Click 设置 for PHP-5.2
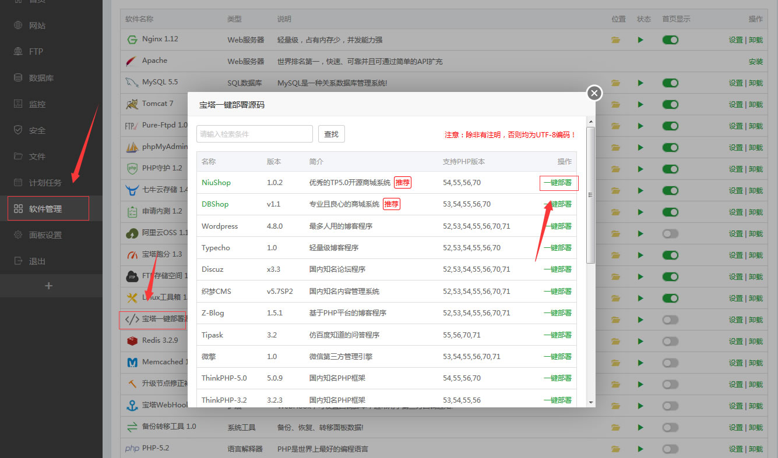The height and width of the screenshot is (458, 778). click(x=735, y=449)
